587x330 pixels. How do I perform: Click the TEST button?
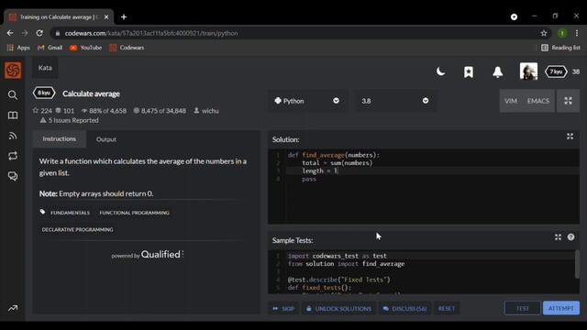click(x=523, y=308)
